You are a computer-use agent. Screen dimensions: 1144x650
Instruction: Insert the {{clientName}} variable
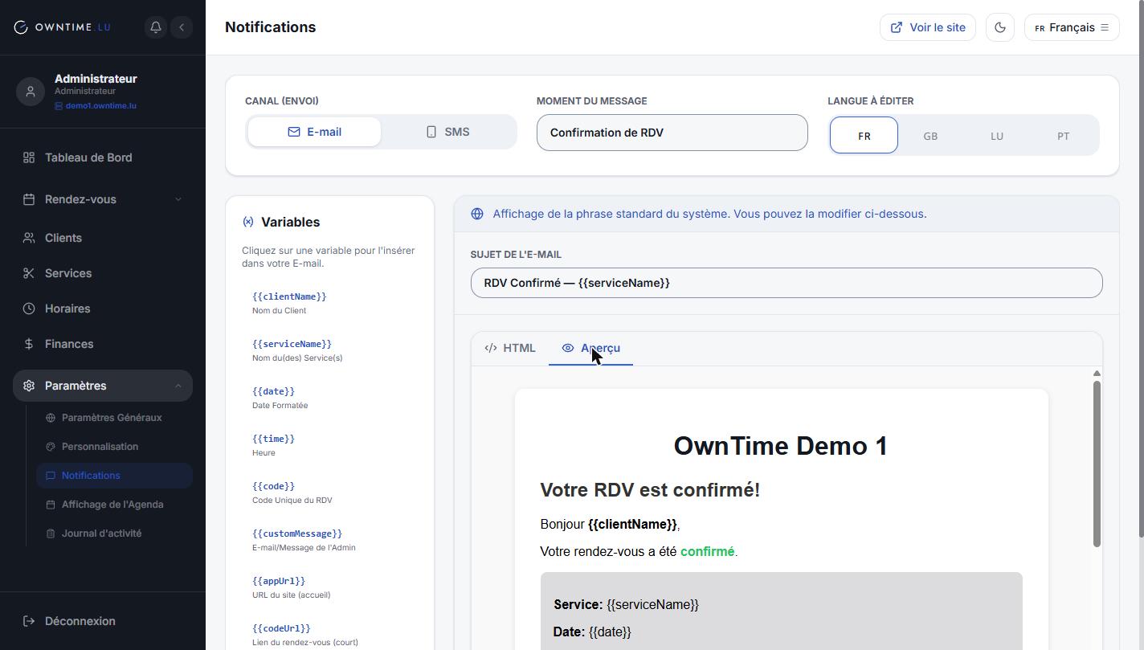click(x=329, y=303)
